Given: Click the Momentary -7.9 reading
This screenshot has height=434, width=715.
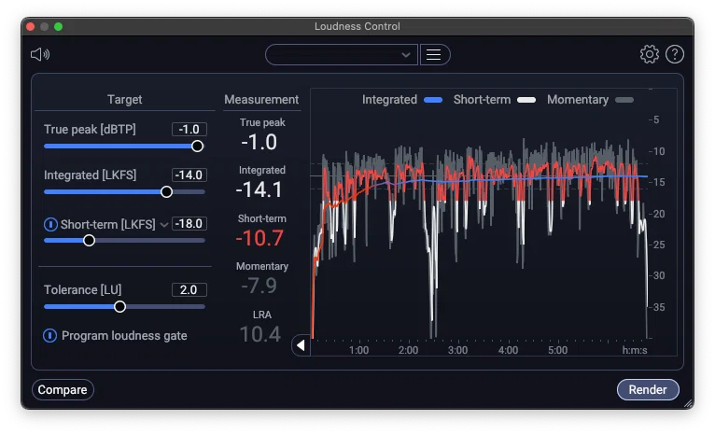Looking at the screenshot, I should pyautogui.click(x=259, y=286).
